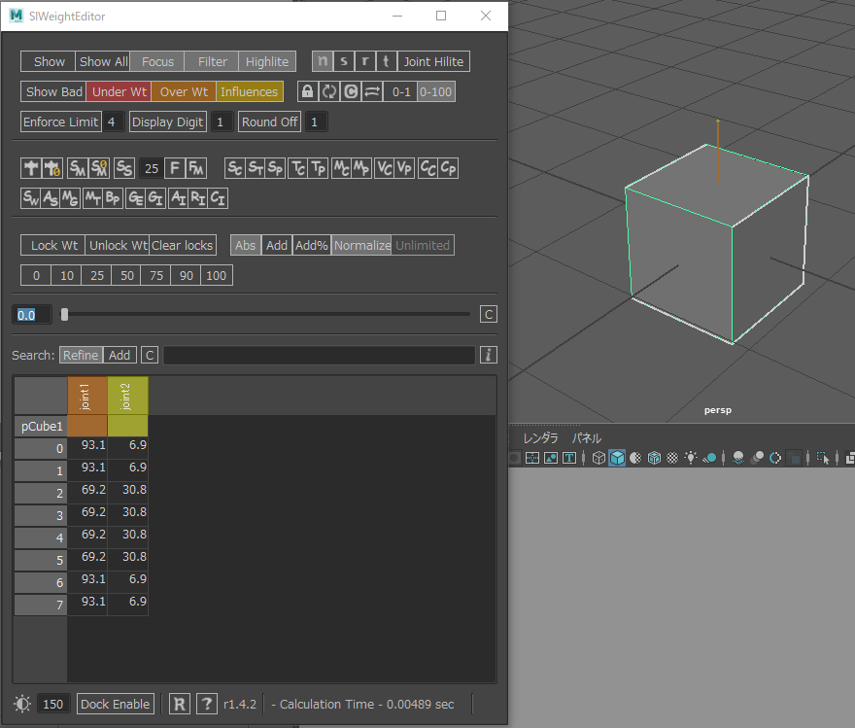Click the CI icon button

pos(218,198)
